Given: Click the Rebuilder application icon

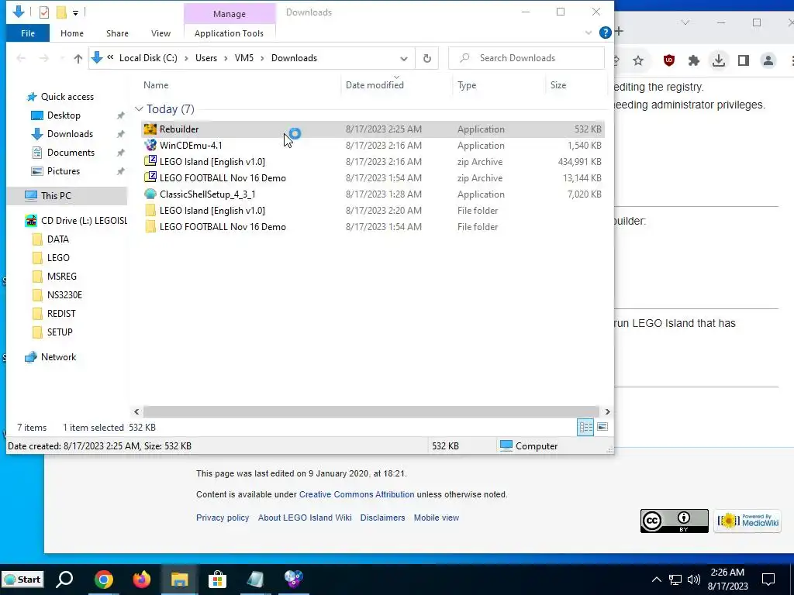Looking at the screenshot, I should (x=150, y=129).
